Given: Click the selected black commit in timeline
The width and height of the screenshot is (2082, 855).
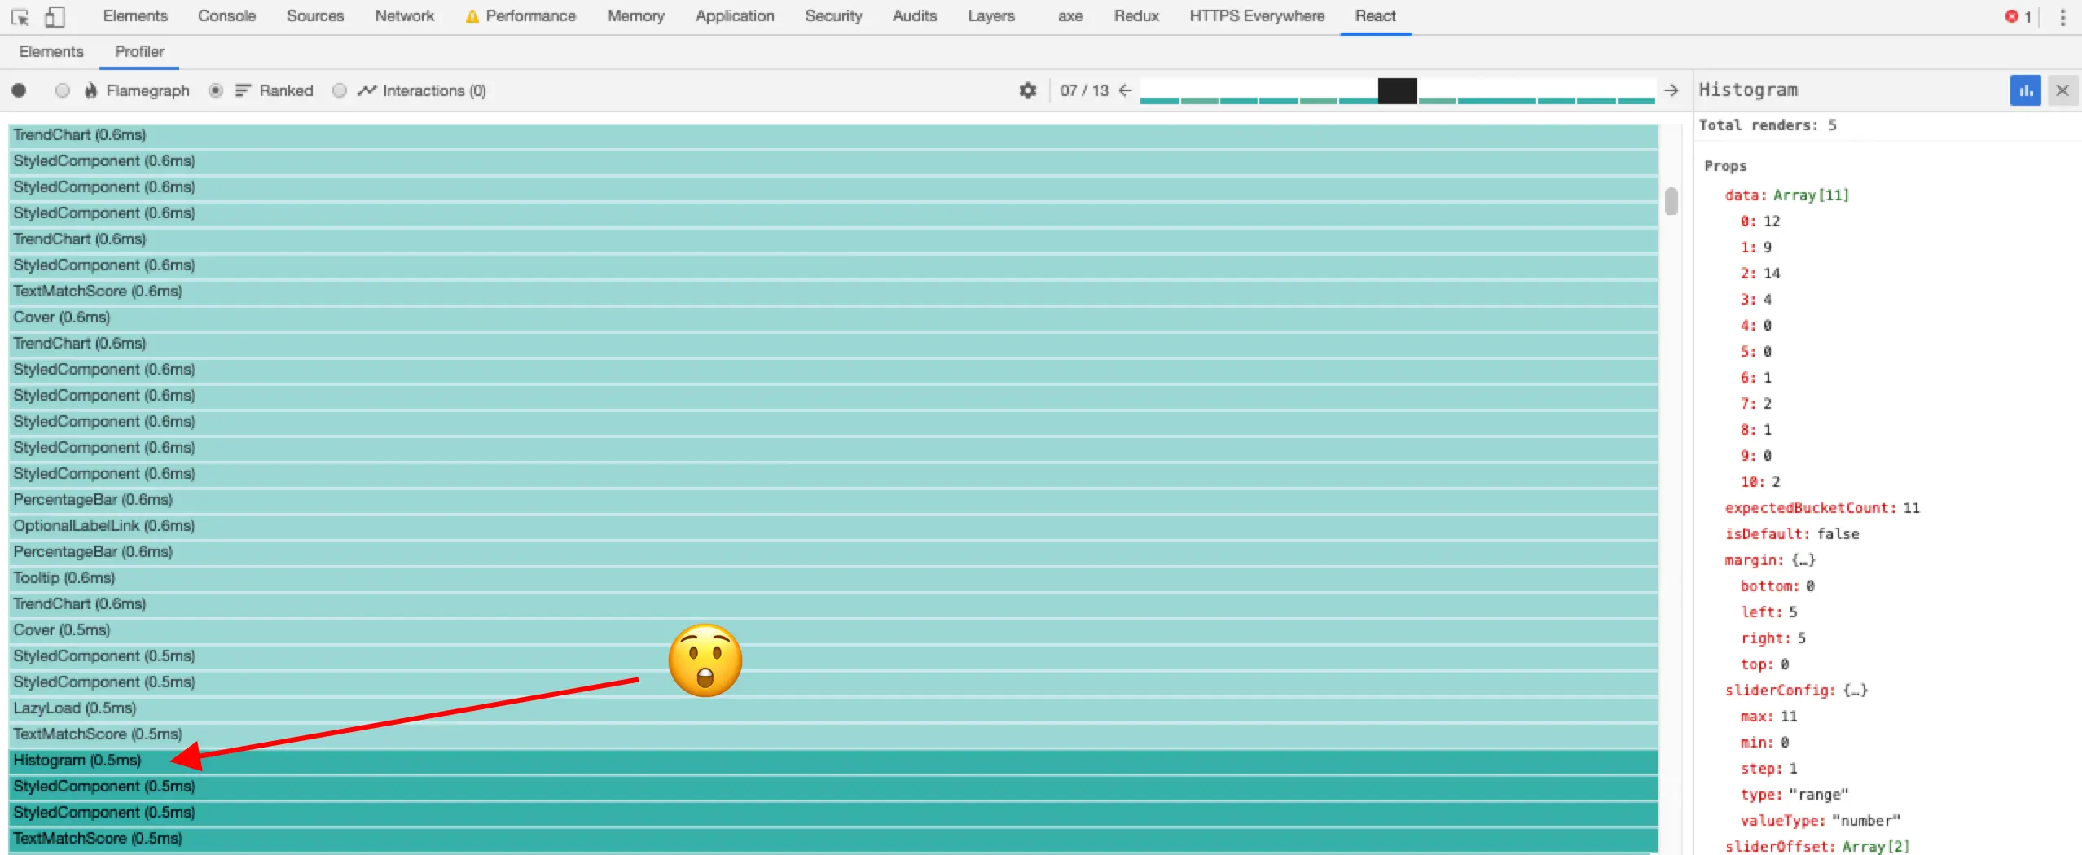Looking at the screenshot, I should coord(1398,90).
